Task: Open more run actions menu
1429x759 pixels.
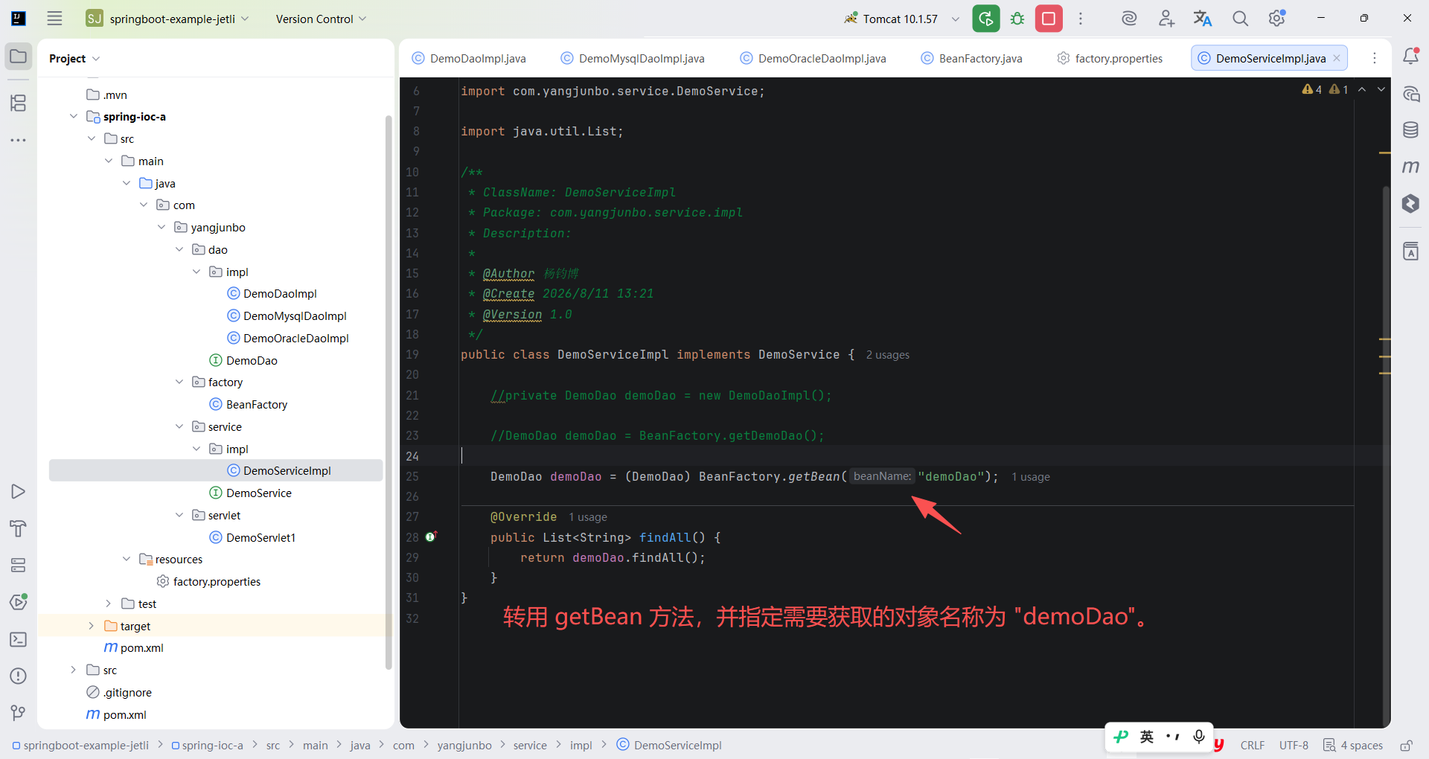Action: [x=1081, y=19]
